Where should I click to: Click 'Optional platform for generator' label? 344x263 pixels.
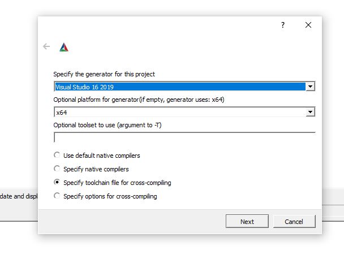point(139,100)
